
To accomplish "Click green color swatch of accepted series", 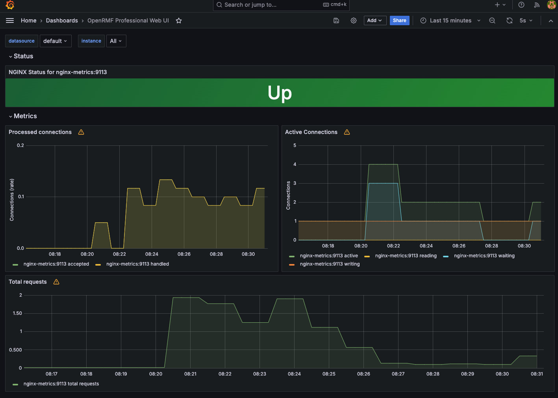I will [15, 264].
